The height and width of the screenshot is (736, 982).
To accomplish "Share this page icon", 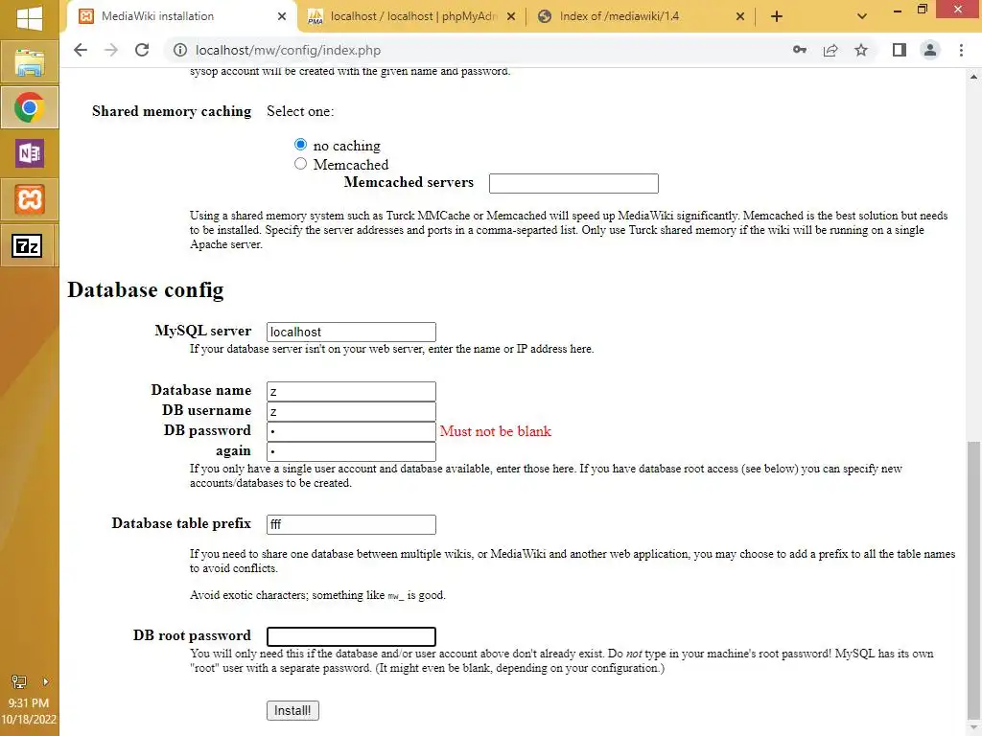I will (x=830, y=50).
